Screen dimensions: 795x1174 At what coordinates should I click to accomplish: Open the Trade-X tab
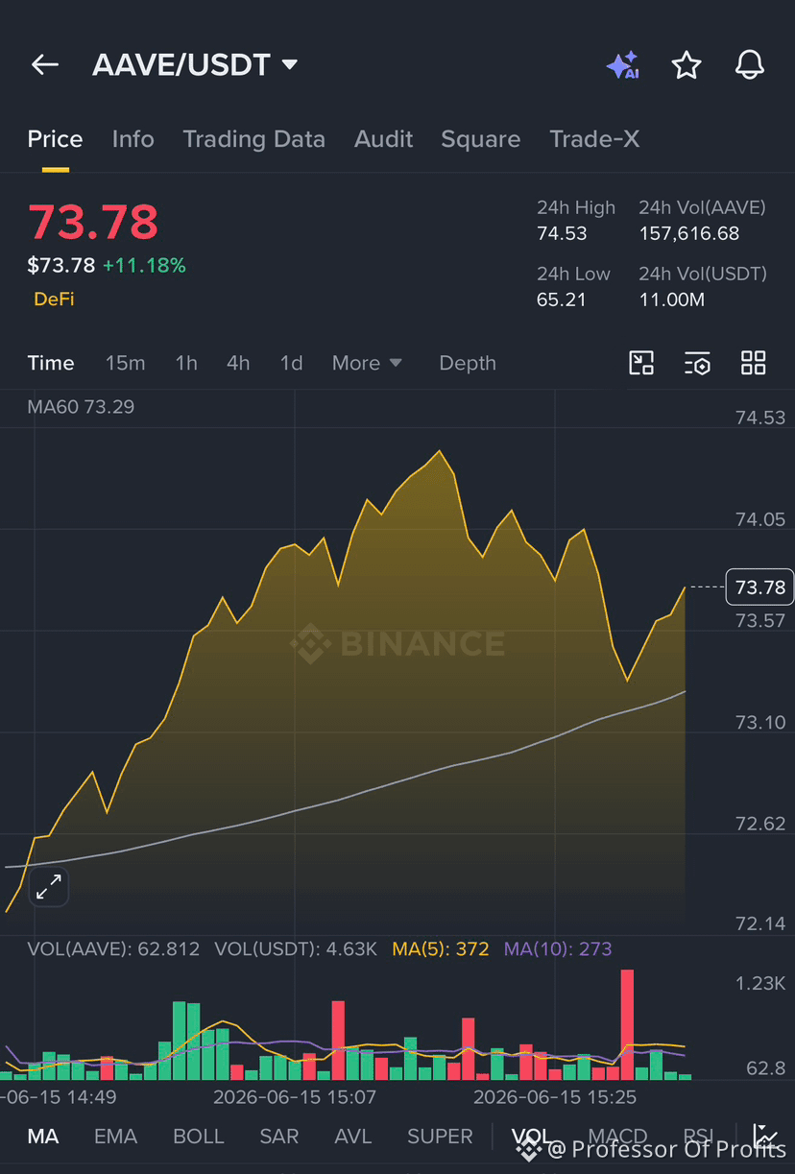[x=594, y=139]
